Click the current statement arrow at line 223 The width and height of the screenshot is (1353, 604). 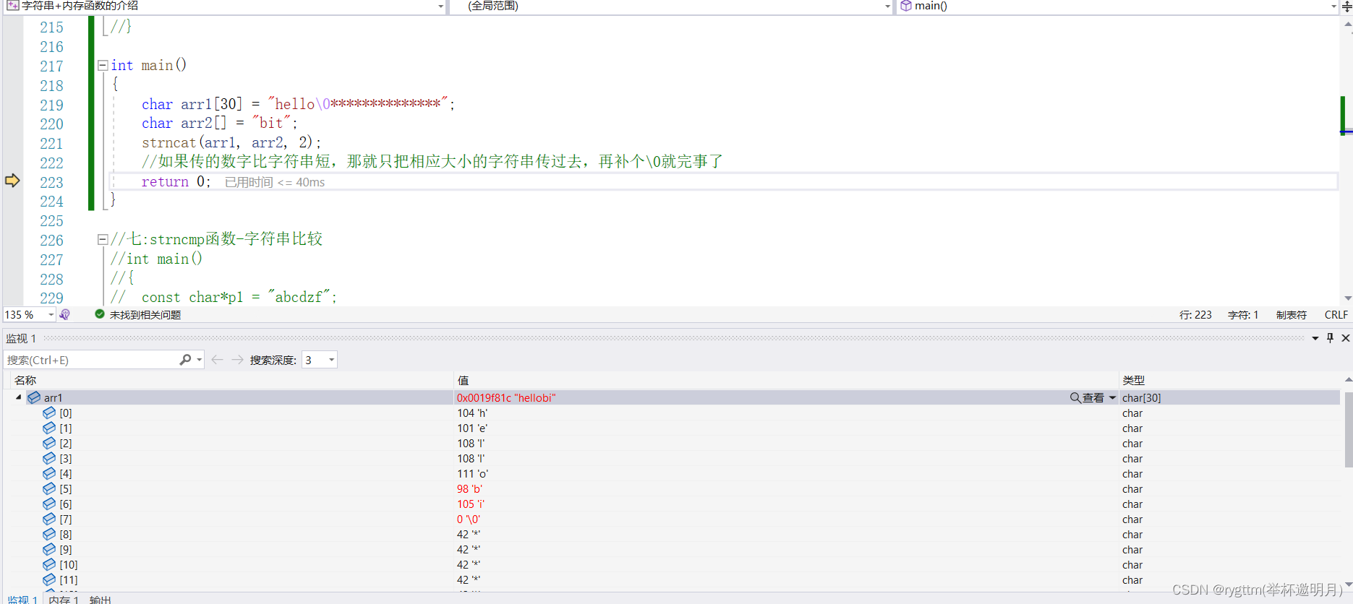coord(12,181)
